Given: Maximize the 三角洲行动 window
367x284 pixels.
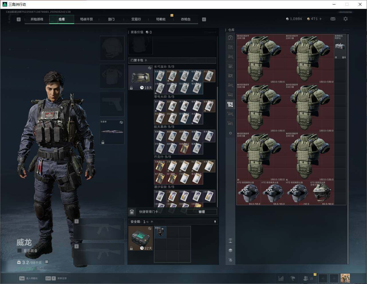Looking at the screenshot, I should (x=347, y=4).
